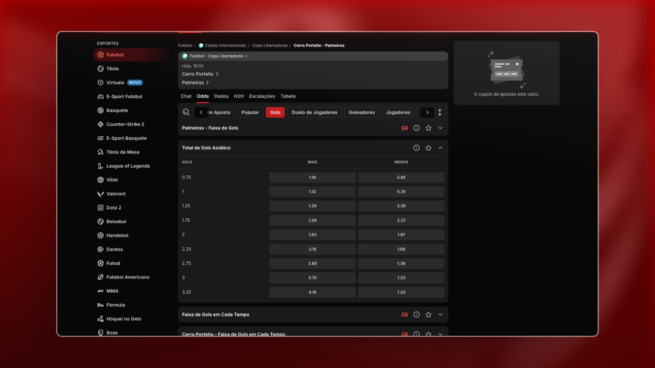
Task: Switch to the Dados tab
Action: point(221,96)
